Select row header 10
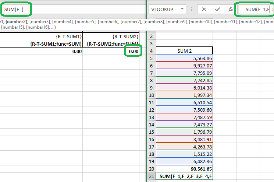The width and height of the screenshot is (274, 182). coord(151,95)
